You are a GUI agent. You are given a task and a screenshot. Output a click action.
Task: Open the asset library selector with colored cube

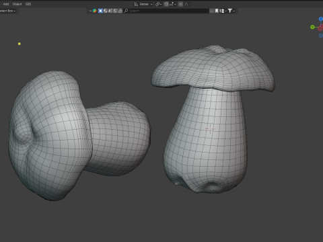(x=95, y=11)
